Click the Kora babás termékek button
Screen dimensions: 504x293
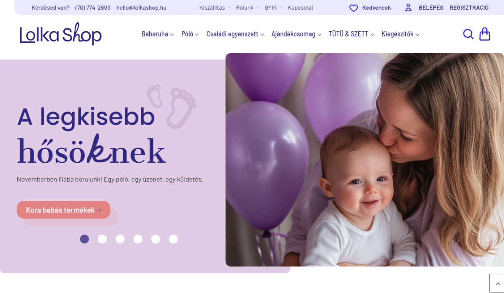click(x=63, y=210)
